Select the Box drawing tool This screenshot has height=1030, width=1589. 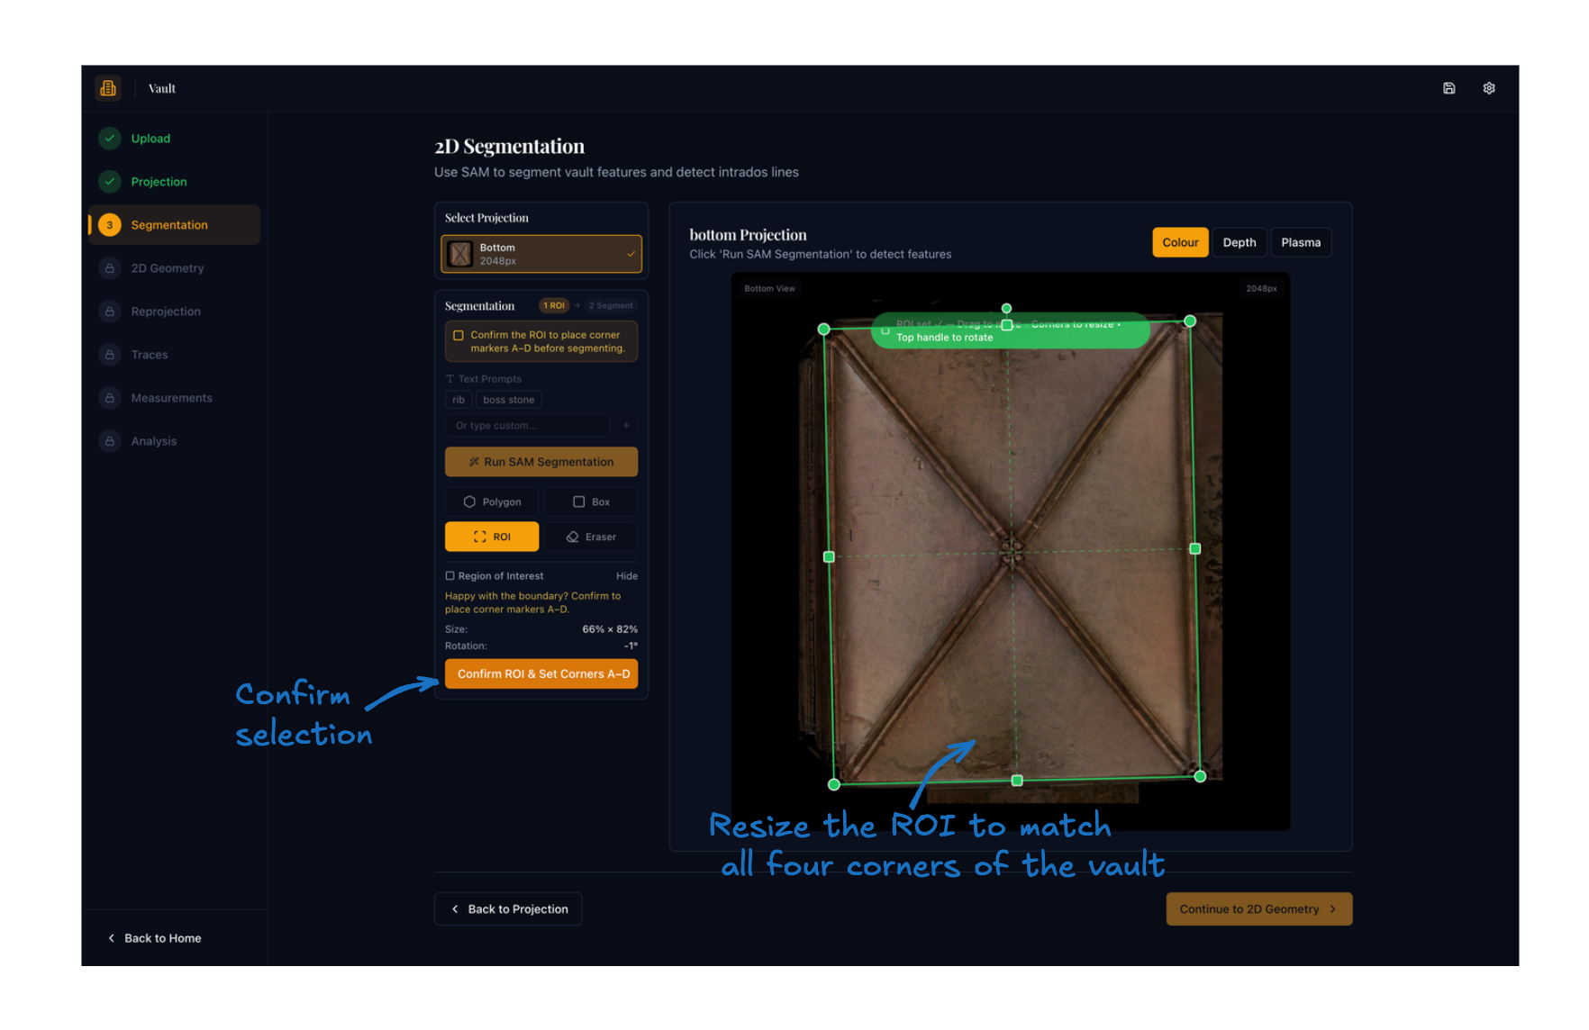point(591,501)
